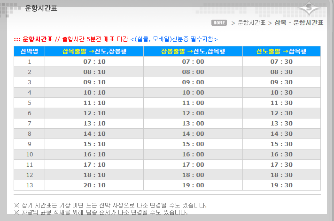Click ship number 12 in 선박명 column
The height and width of the screenshot is (221, 334).
coord(30,175)
